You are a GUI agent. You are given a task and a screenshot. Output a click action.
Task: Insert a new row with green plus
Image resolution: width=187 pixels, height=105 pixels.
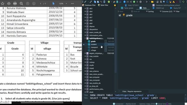point(134,2)
